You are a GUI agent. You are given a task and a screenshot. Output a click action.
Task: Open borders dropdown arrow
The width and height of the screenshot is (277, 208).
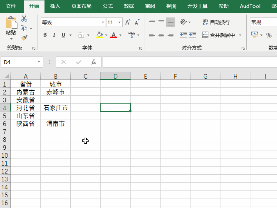pyautogui.click(x=88, y=35)
